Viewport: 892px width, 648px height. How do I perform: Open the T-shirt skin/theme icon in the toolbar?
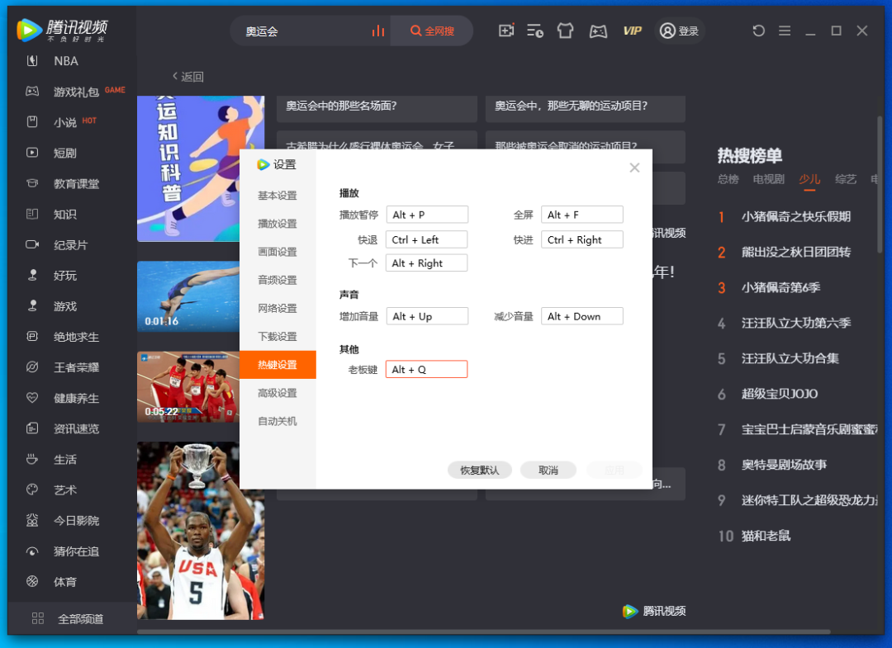click(x=566, y=30)
